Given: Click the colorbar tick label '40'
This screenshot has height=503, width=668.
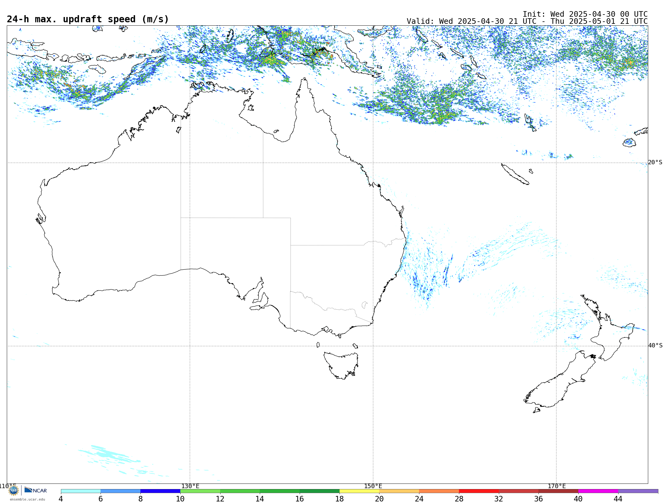Looking at the screenshot, I should [x=578, y=499].
